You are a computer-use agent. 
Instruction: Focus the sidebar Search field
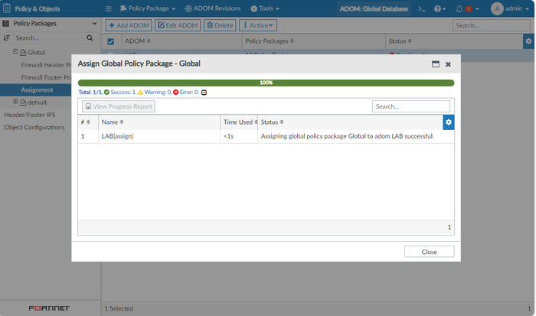[x=49, y=38]
